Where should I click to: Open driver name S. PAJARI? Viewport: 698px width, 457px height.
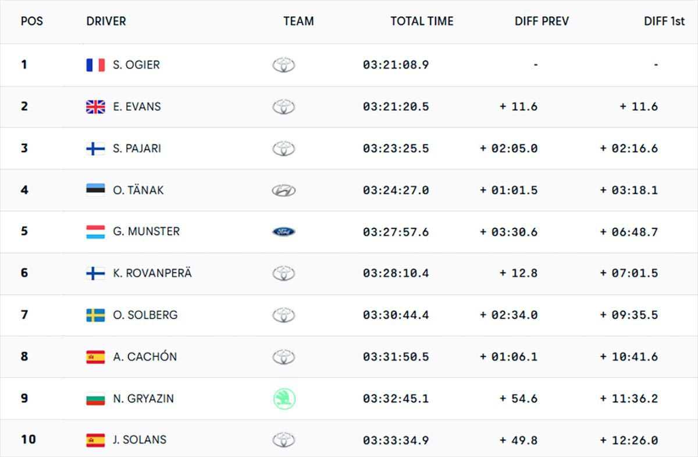pyautogui.click(x=137, y=149)
